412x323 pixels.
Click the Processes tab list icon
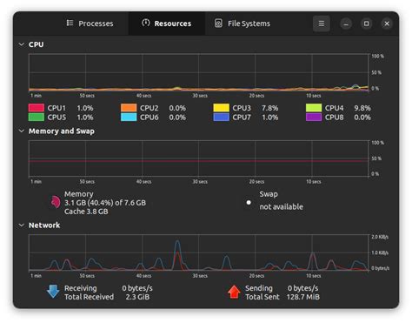70,23
